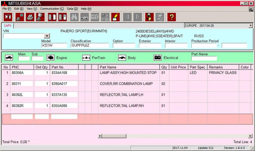255x151 pixels.
Task: Open the Edit menu
Action: (x=19, y=9)
